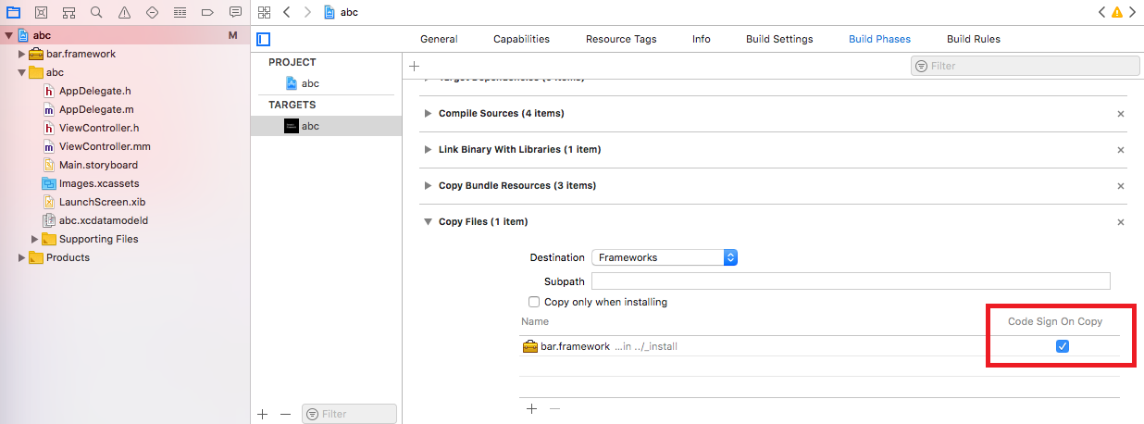The height and width of the screenshot is (424, 1144).
Task: Open Main.storyboard file
Action: pos(97,165)
